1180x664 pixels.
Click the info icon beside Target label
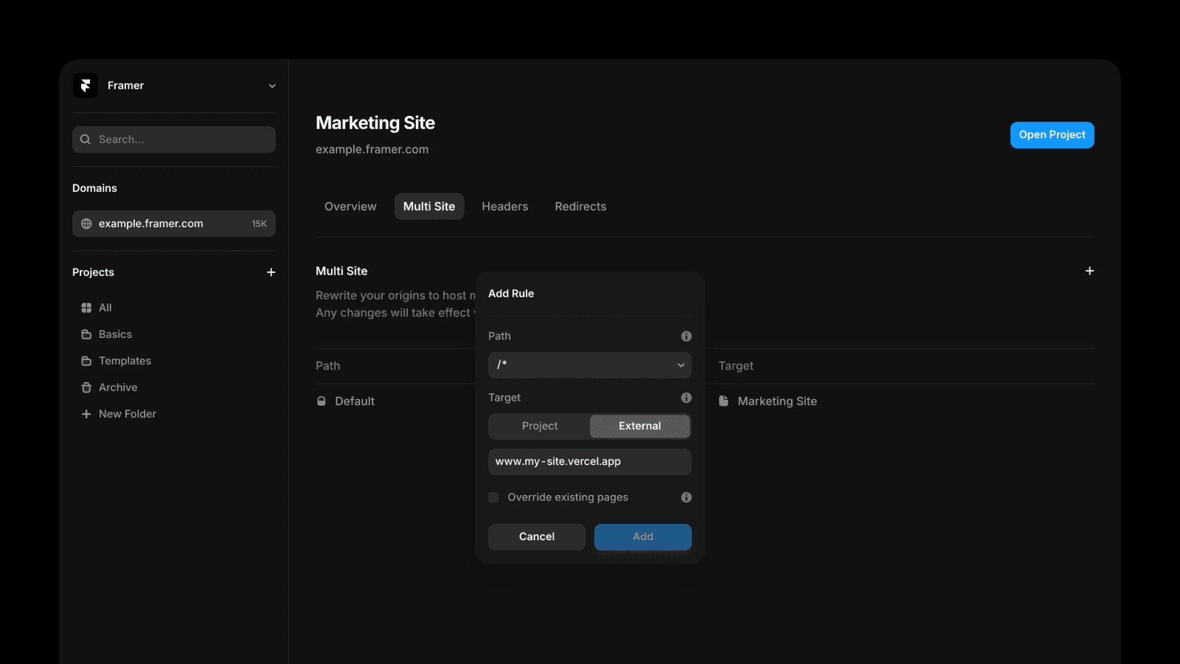(686, 398)
